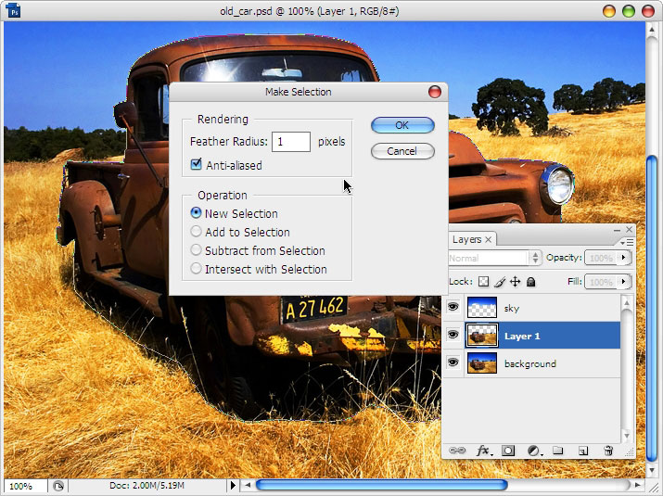The image size is (663, 496).
Task: Cancel the Make Selection dialog
Action: coord(402,151)
